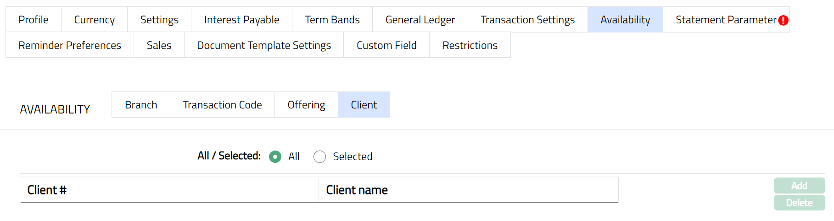
Task: Choose the 'Selected' radio option
Action: click(320, 157)
